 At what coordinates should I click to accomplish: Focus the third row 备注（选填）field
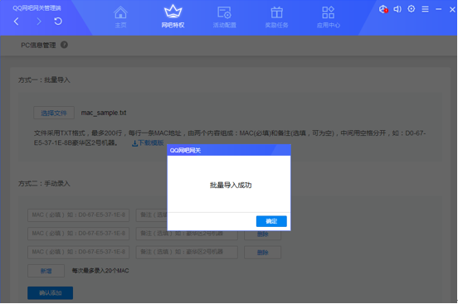click(x=187, y=252)
